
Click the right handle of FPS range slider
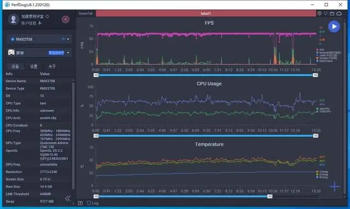click(315, 75)
